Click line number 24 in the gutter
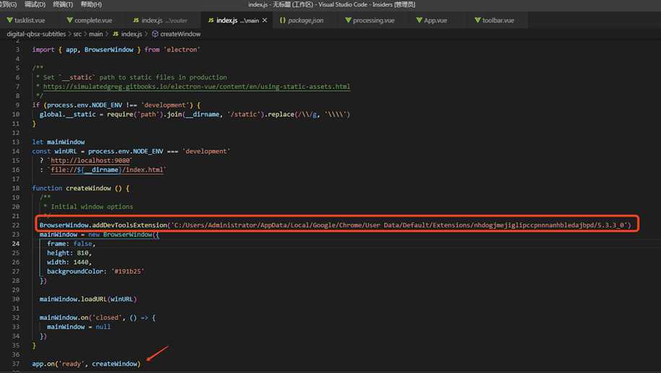 16,244
